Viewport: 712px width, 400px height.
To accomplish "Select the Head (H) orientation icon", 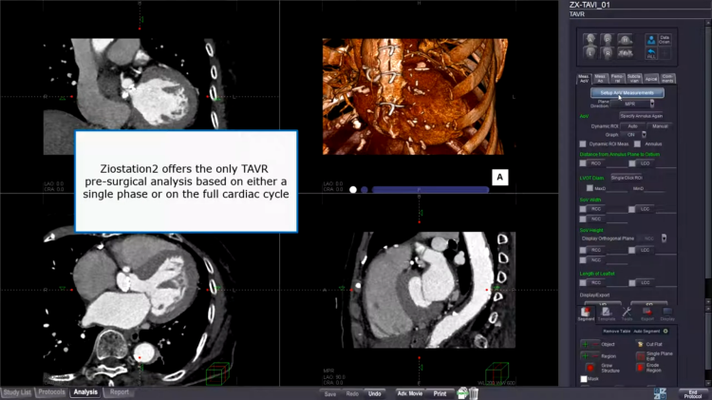I will [x=626, y=40].
